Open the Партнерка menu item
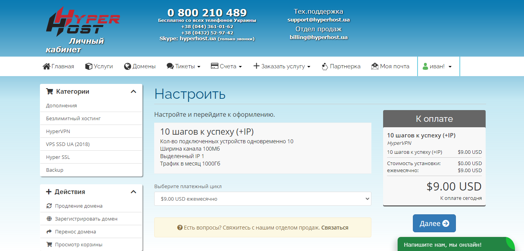 pos(341,66)
